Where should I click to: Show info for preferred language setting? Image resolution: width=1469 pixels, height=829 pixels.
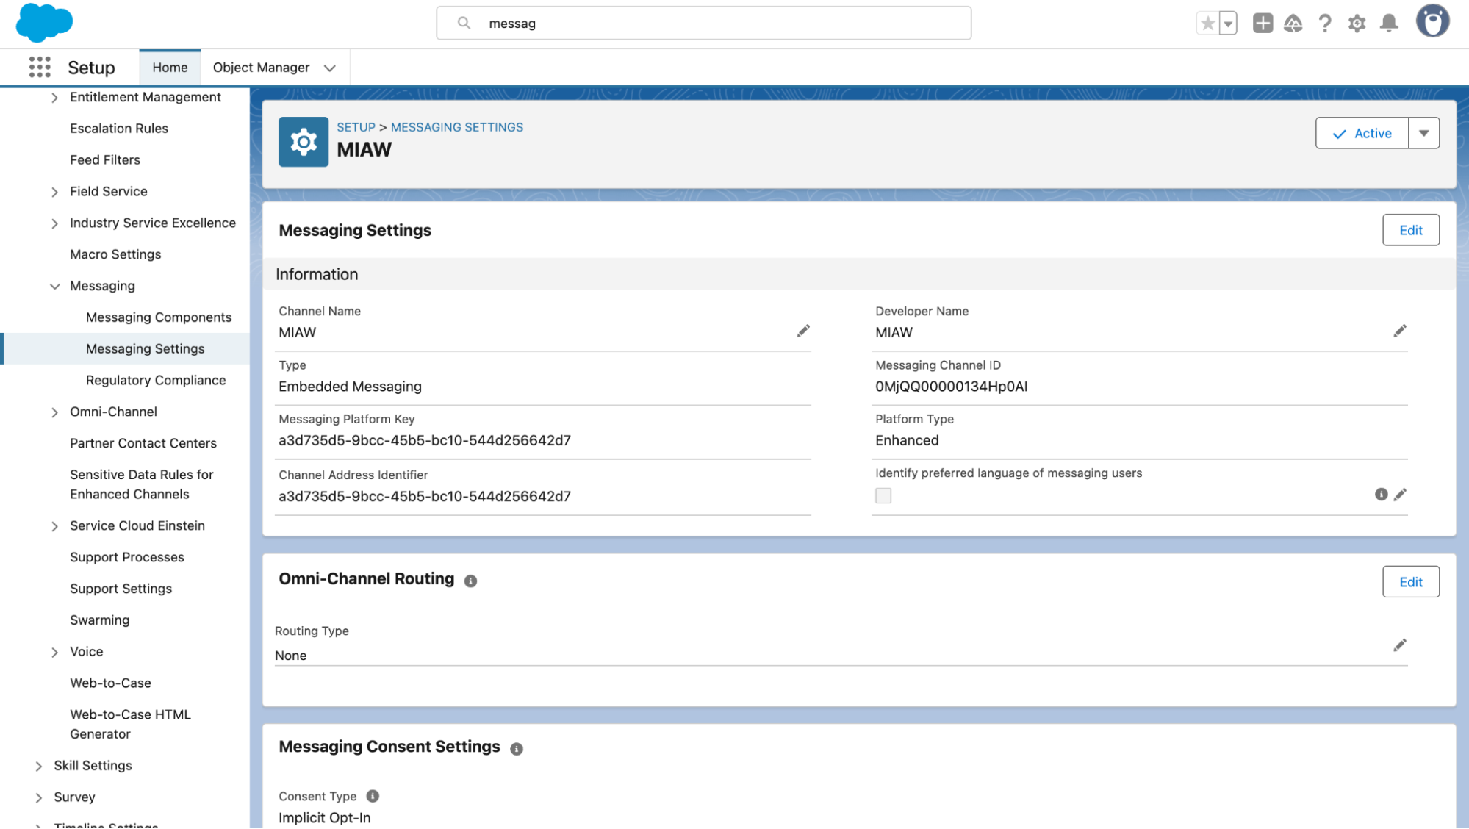pos(1382,495)
